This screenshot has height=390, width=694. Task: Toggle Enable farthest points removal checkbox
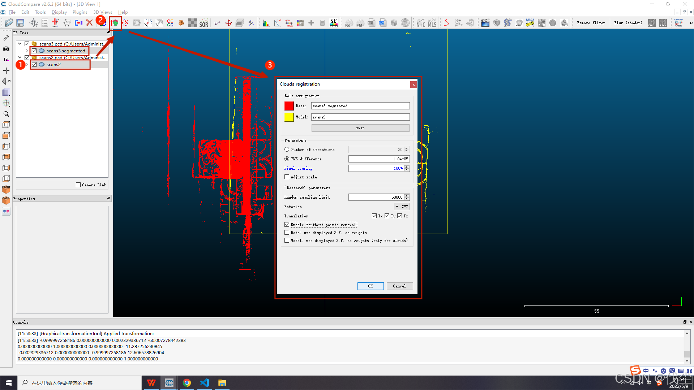287,225
